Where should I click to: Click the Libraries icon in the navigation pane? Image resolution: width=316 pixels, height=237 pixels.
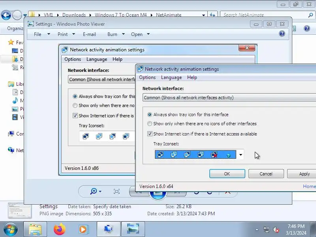point(11,84)
